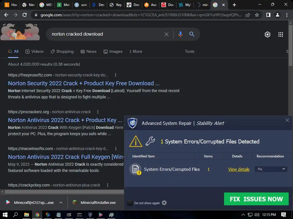Click the Google doodle logo

click(x=20, y=32)
